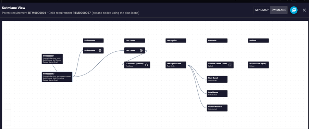
Task: Open the Test Cycle 03Feb node
Action: click(176, 65)
